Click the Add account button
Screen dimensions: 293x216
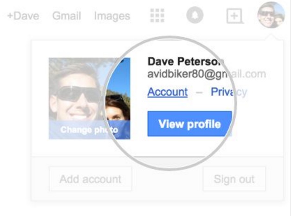click(x=90, y=179)
